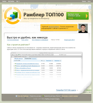
Task: Click the 'Настроить' link beside Статистика
Action: click(34, 59)
